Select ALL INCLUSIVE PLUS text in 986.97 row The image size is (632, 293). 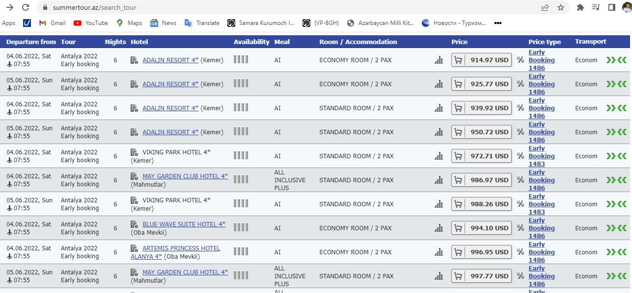(x=290, y=180)
